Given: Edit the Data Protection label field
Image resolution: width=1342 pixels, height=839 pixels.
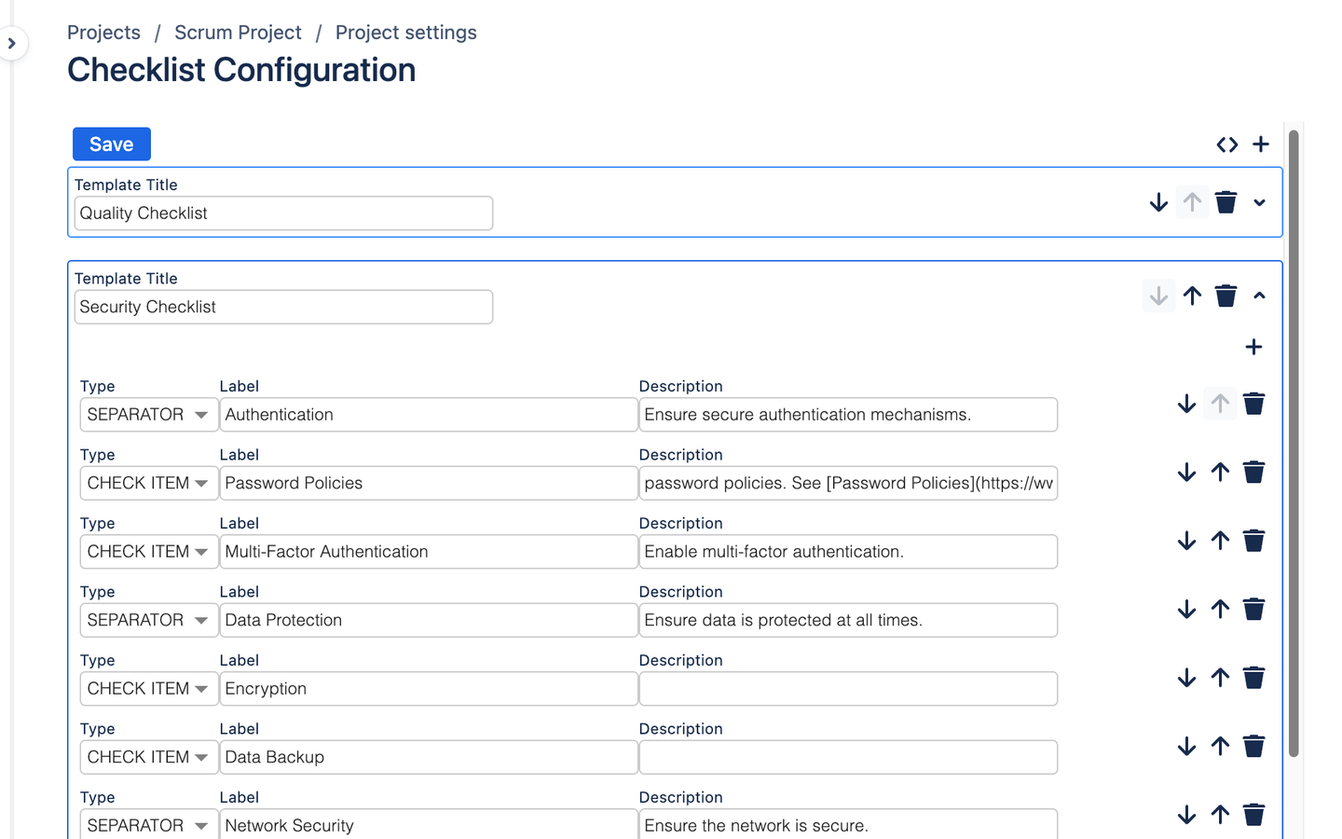Looking at the screenshot, I should coord(429,620).
